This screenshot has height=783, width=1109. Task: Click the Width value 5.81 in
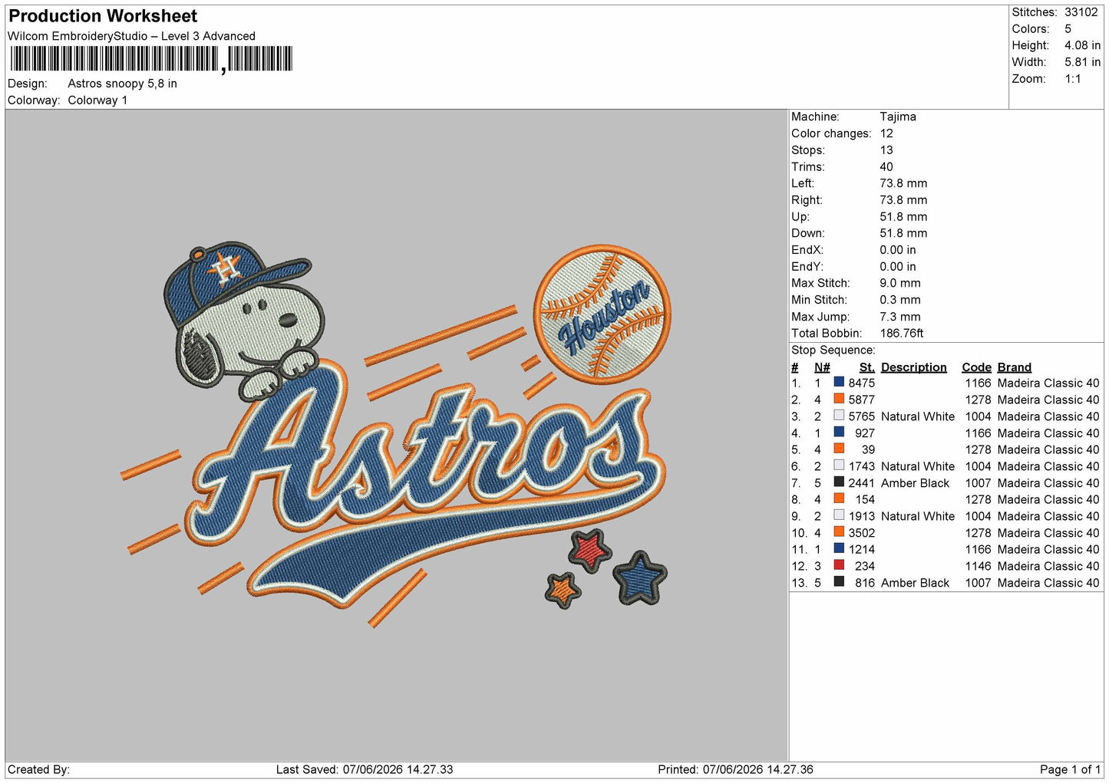1082,62
